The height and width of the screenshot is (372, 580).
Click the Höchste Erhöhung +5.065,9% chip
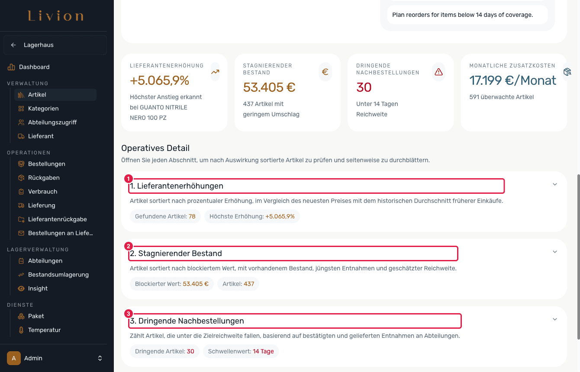(252, 216)
